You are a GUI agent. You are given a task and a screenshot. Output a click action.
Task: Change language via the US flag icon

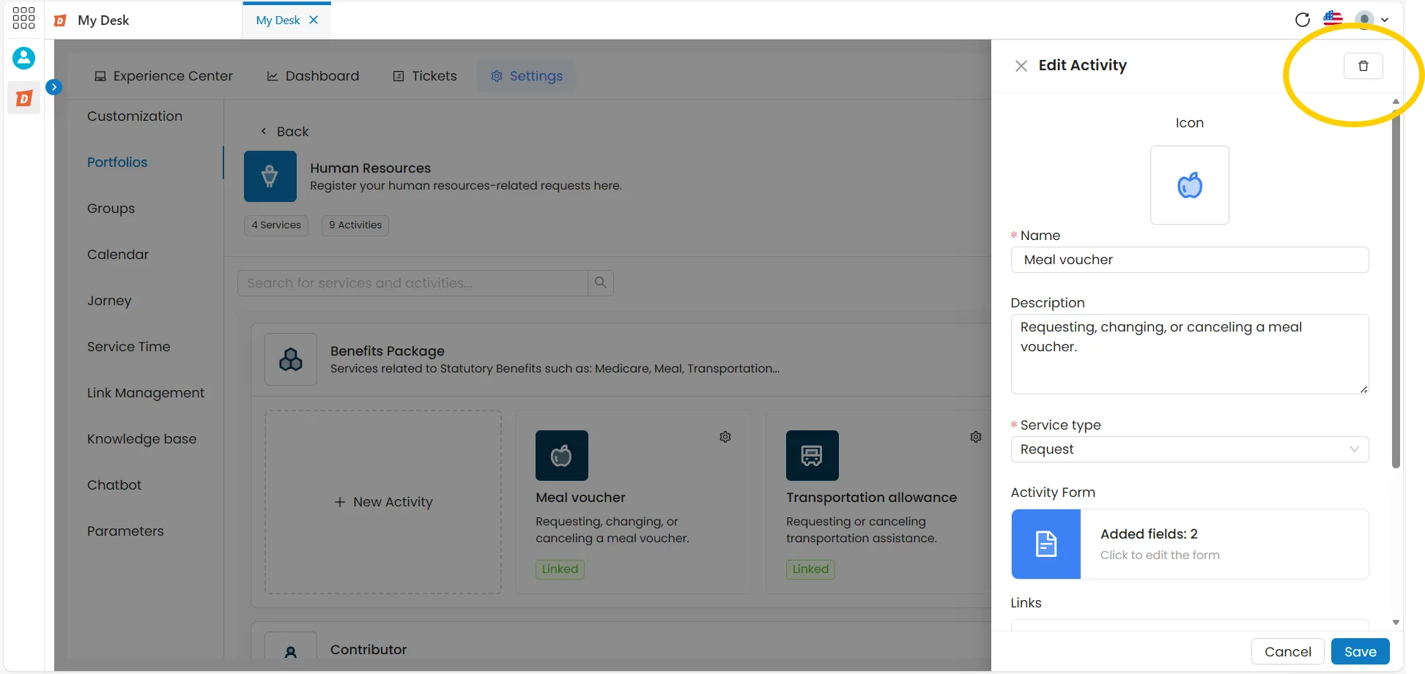click(1333, 19)
